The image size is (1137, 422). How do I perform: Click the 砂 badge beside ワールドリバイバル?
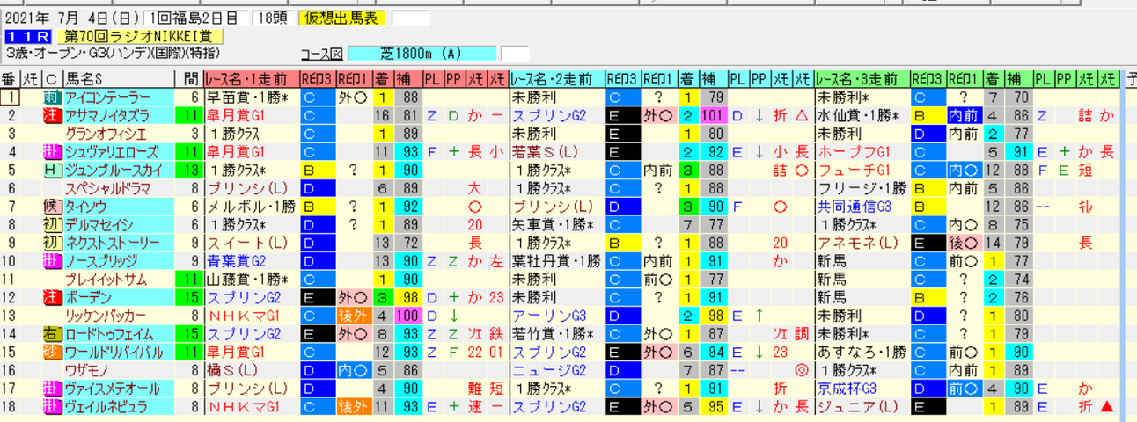pyautogui.click(x=52, y=352)
